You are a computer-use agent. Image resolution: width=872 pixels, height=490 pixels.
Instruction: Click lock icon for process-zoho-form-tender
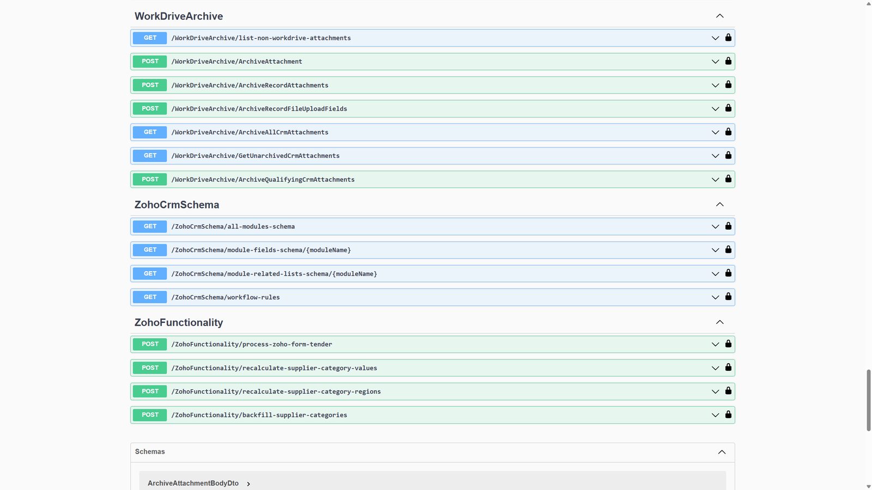[x=728, y=344]
